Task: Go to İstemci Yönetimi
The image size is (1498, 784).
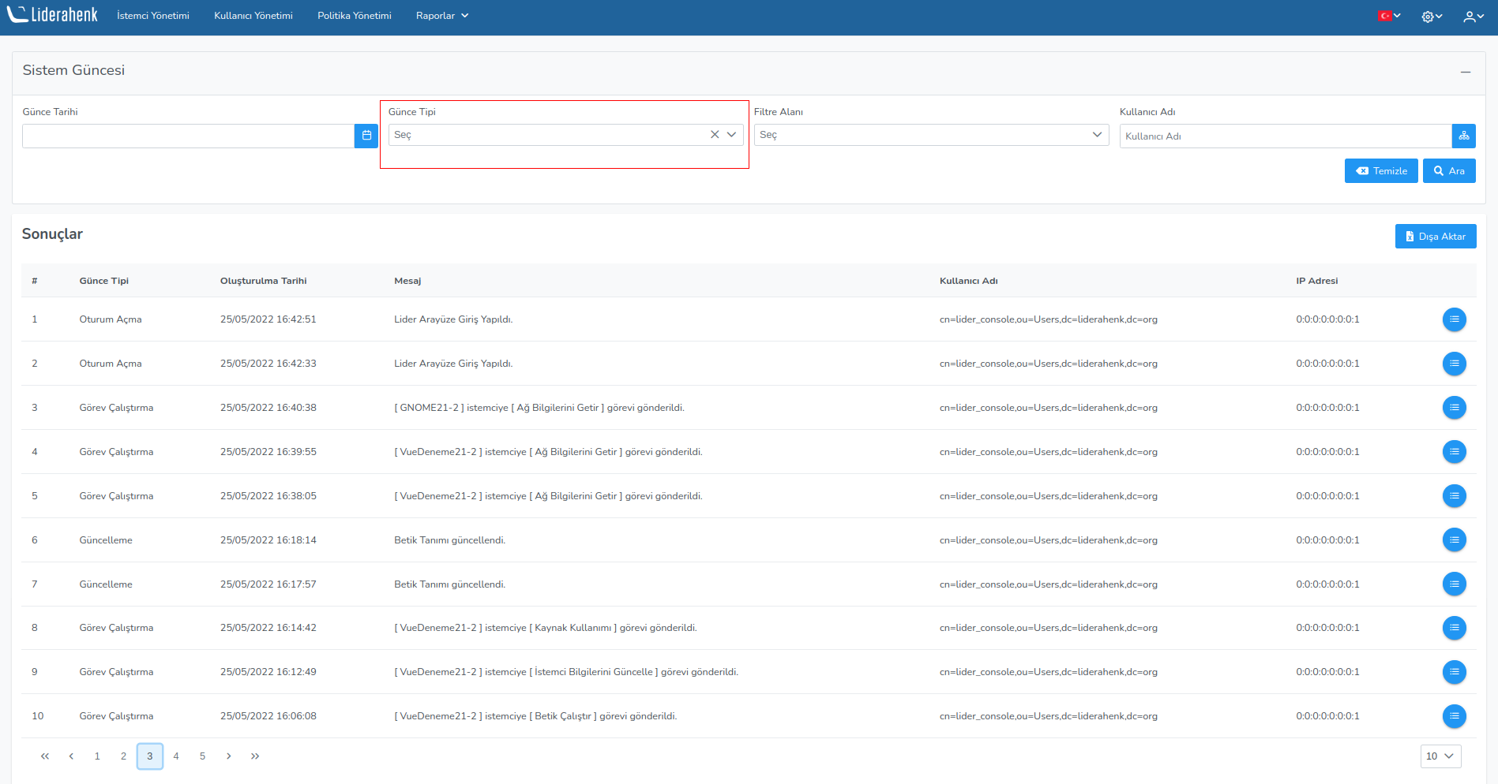Action: 153,16
